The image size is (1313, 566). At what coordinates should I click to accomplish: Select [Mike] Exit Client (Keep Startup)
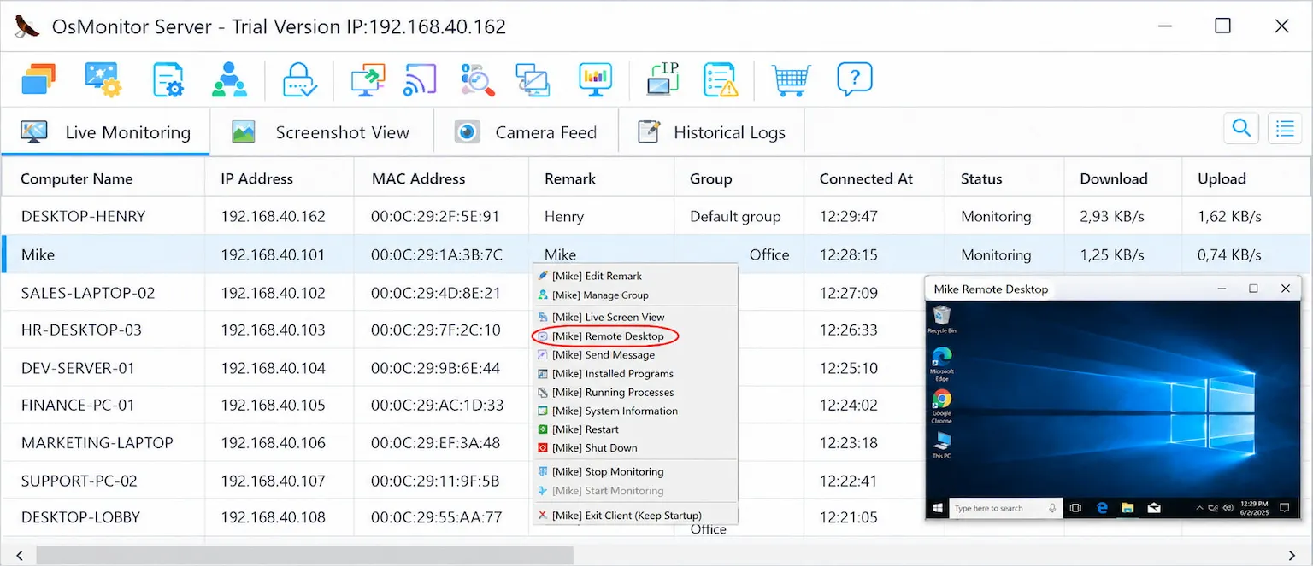(x=634, y=515)
